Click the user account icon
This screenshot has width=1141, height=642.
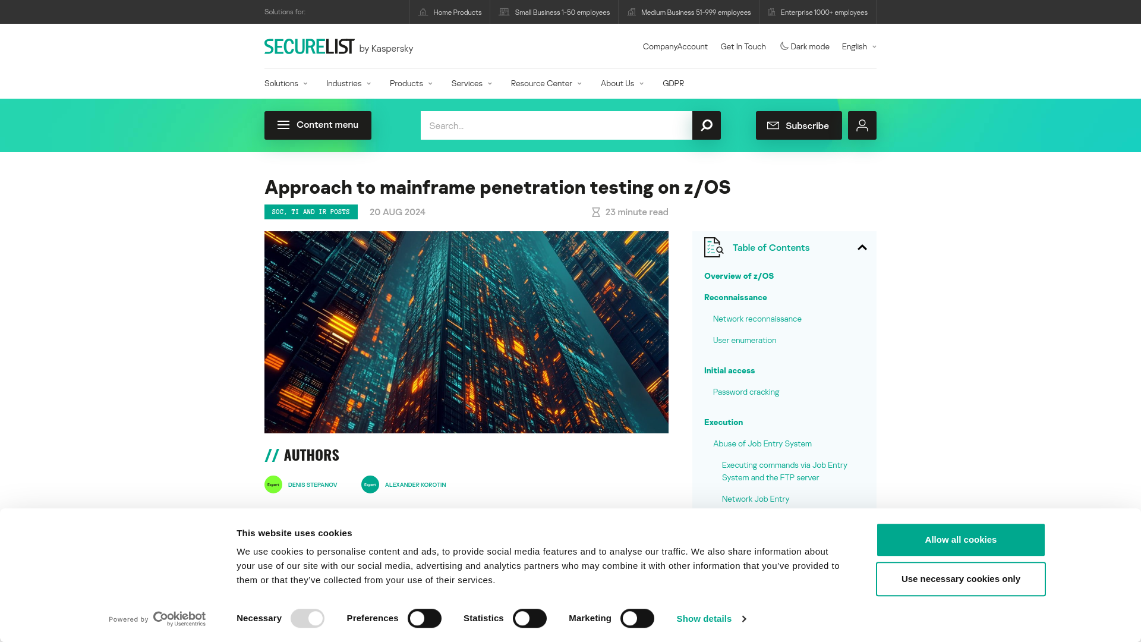[862, 125]
